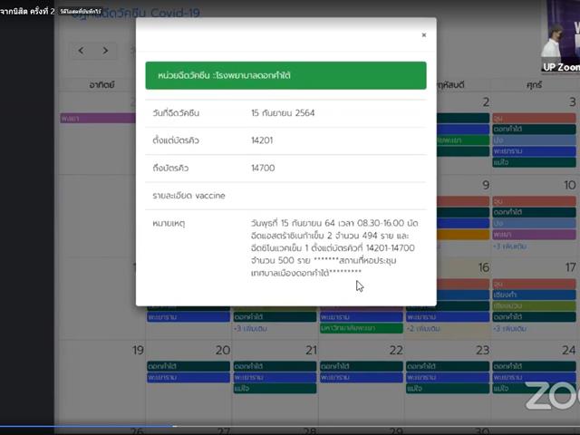Open the แม่ใจ event on Thursday 23

click(x=448, y=389)
